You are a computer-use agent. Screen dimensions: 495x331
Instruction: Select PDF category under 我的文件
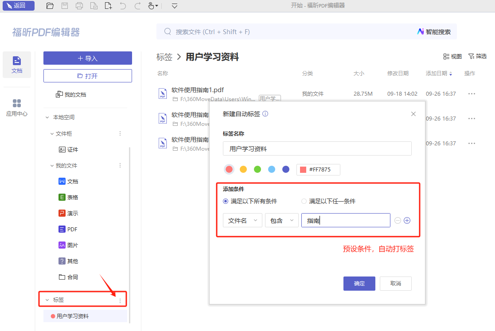click(x=72, y=229)
